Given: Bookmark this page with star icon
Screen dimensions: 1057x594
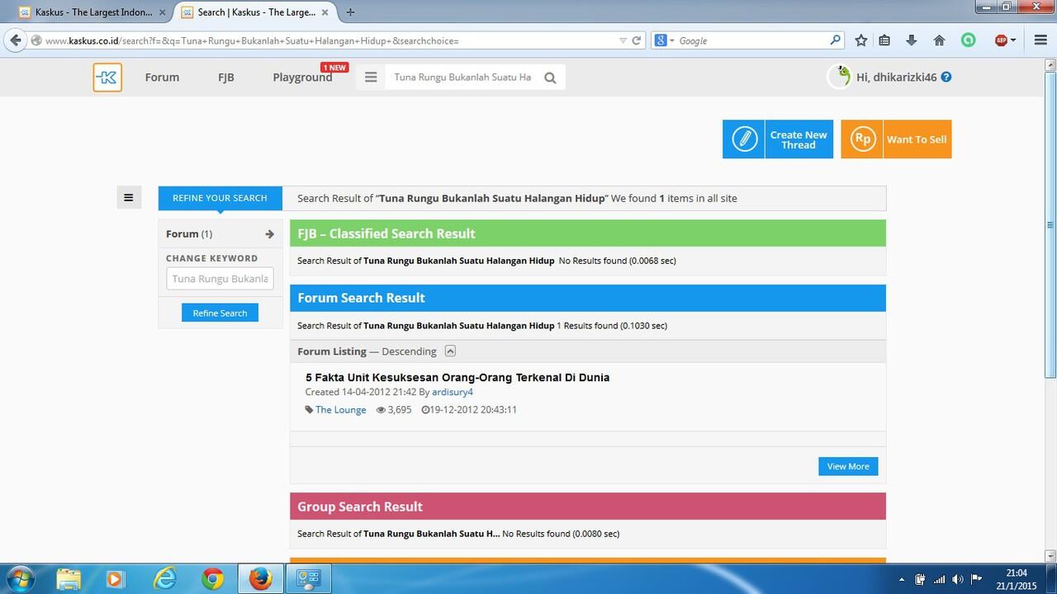Looking at the screenshot, I should 861,40.
